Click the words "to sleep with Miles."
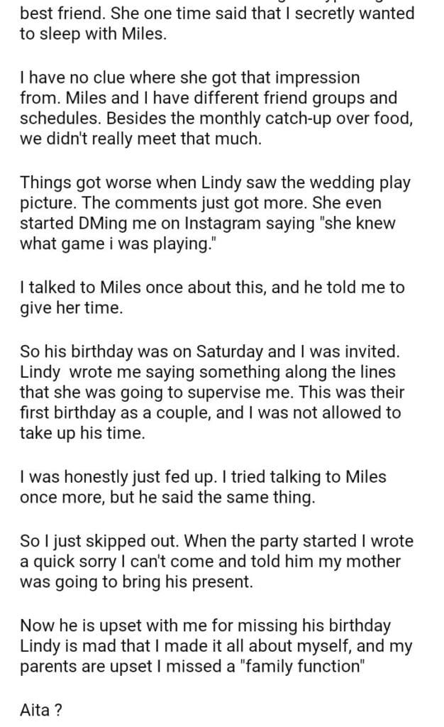Screen dimensions: 444x727 click(93, 33)
